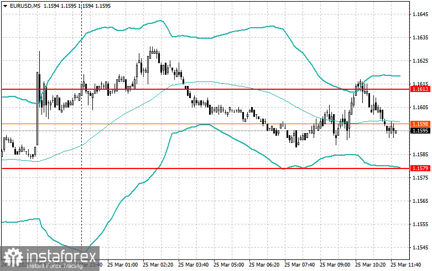Select the red 1.1579 price level label
This screenshot has height=271, width=432.
point(420,168)
